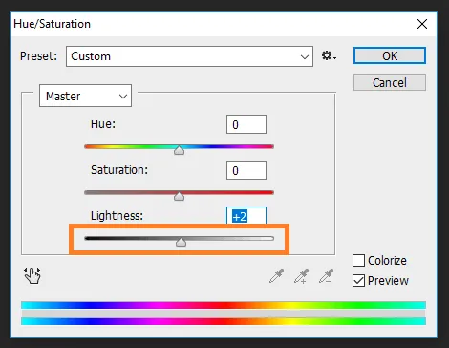Select the add to sample eyedropper
The image size is (449, 348).
[301, 276]
